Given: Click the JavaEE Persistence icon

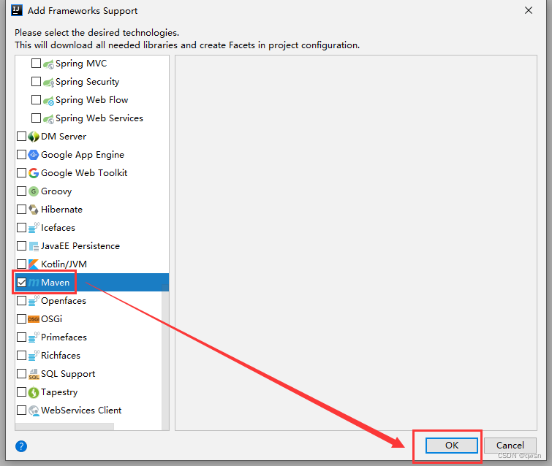Looking at the screenshot, I should point(34,246).
